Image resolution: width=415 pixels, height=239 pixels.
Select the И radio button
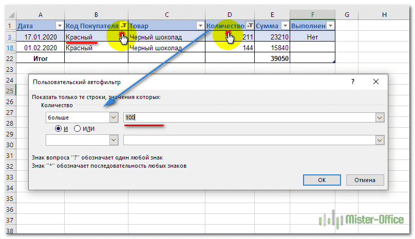(58, 128)
